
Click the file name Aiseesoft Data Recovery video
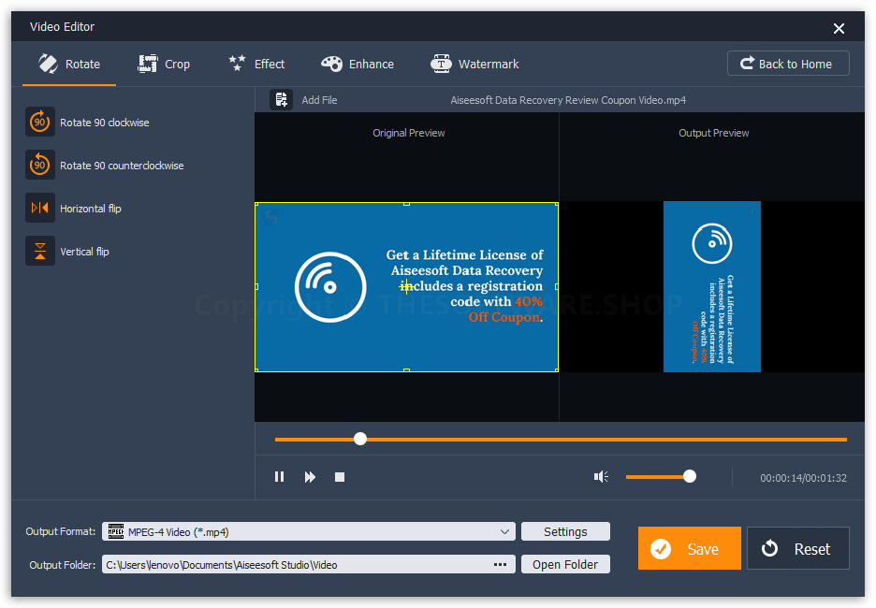click(568, 100)
